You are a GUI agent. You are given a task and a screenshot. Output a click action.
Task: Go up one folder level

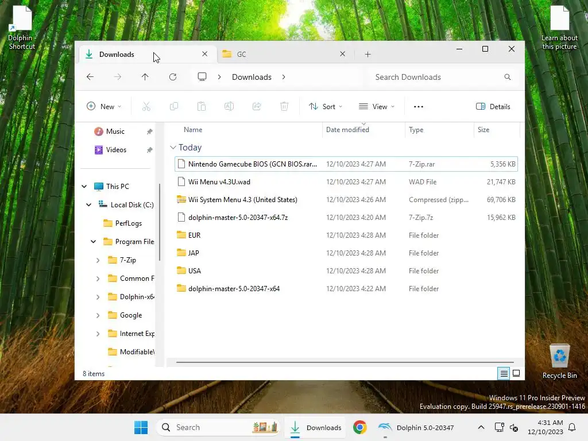(145, 77)
